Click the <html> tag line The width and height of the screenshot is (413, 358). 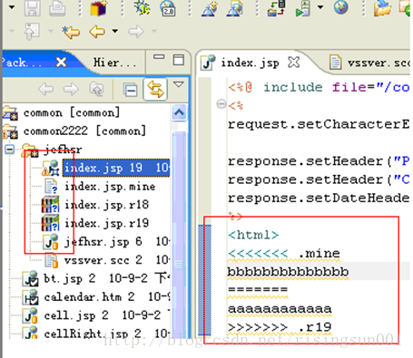point(253,235)
